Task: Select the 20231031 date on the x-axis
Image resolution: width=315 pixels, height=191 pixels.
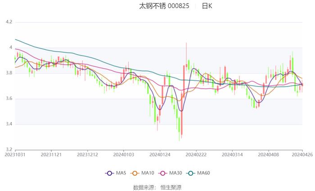Action: [15, 154]
